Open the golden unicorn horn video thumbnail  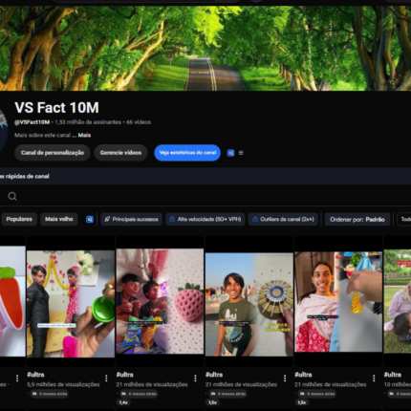point(338,302)
